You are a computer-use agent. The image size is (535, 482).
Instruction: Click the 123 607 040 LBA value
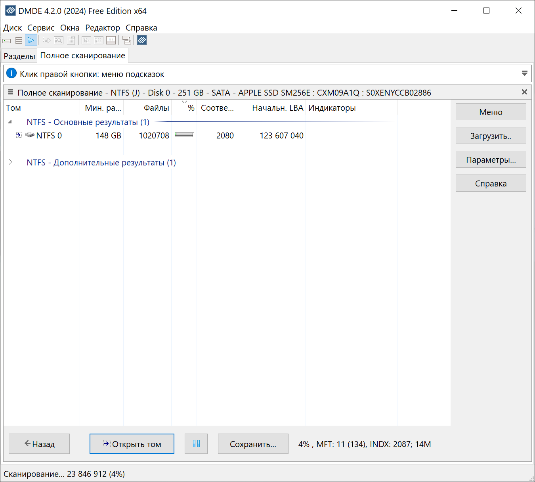(282, 136)
